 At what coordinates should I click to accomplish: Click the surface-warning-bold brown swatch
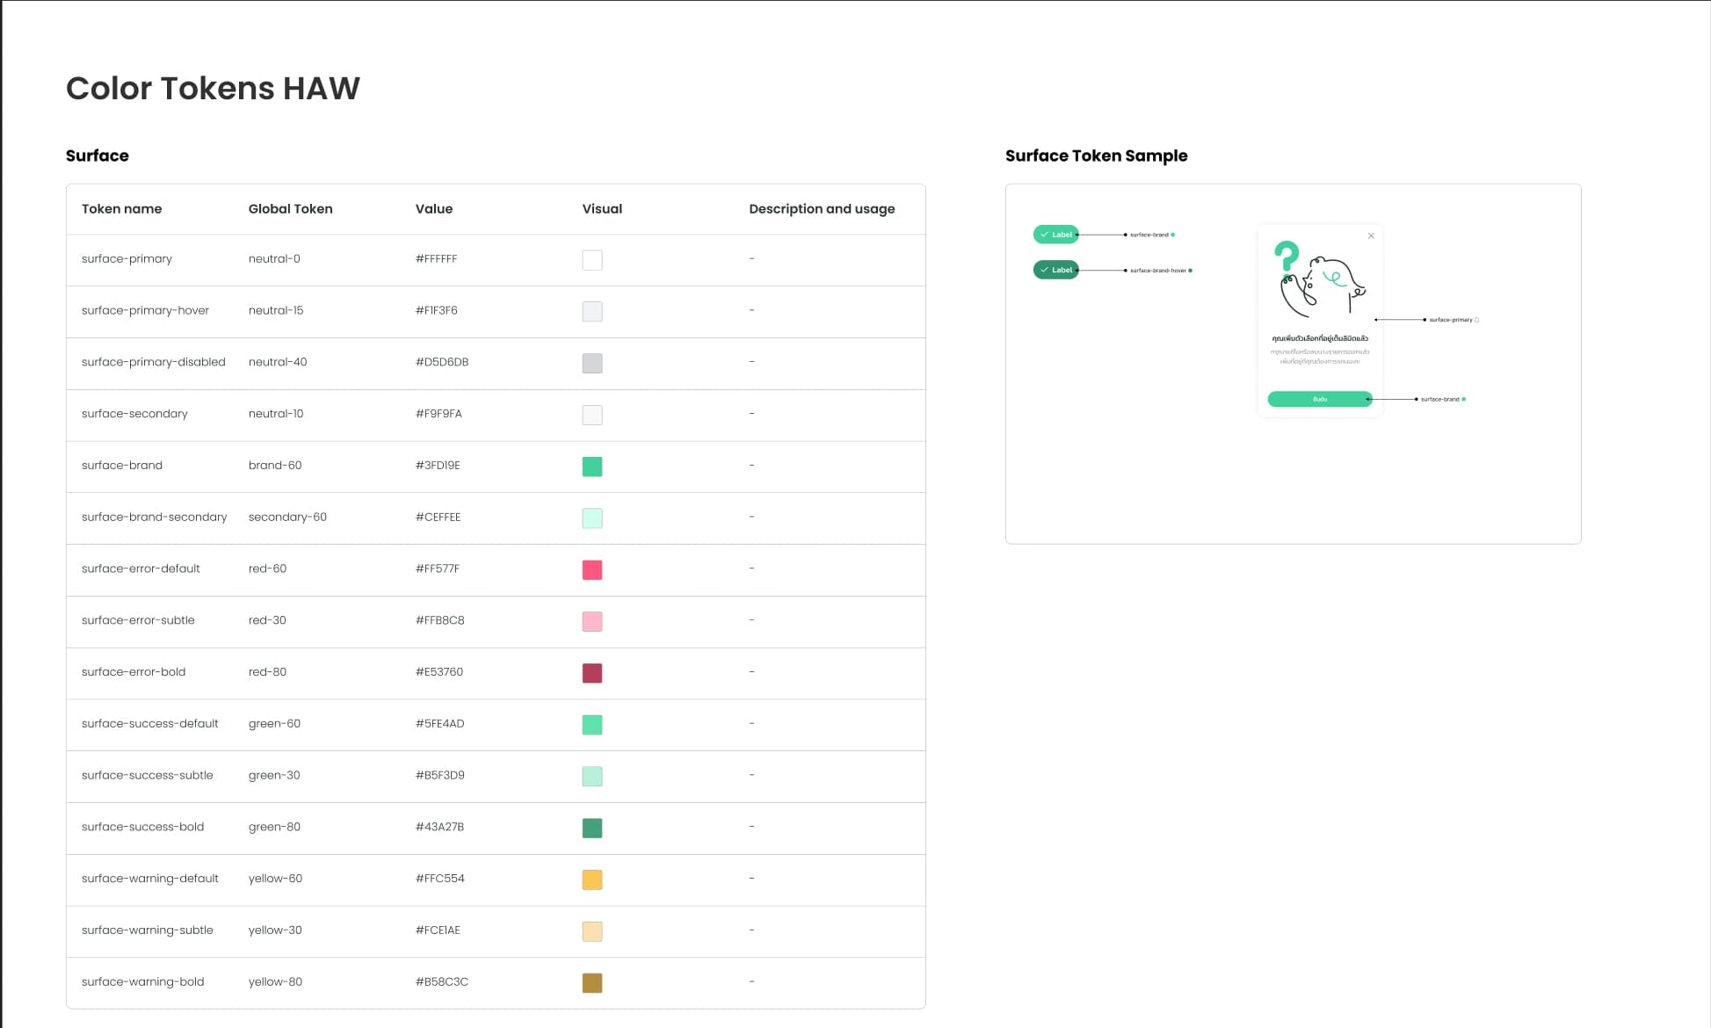pos(592,983)
